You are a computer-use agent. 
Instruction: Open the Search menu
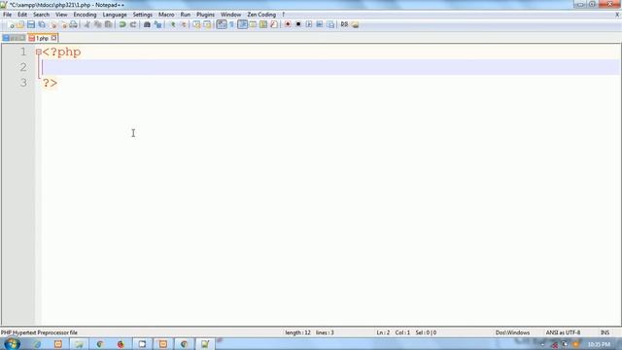pyautogui.click(x=41, y=15)
